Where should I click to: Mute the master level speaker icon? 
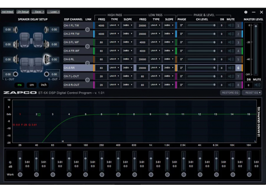257,85
